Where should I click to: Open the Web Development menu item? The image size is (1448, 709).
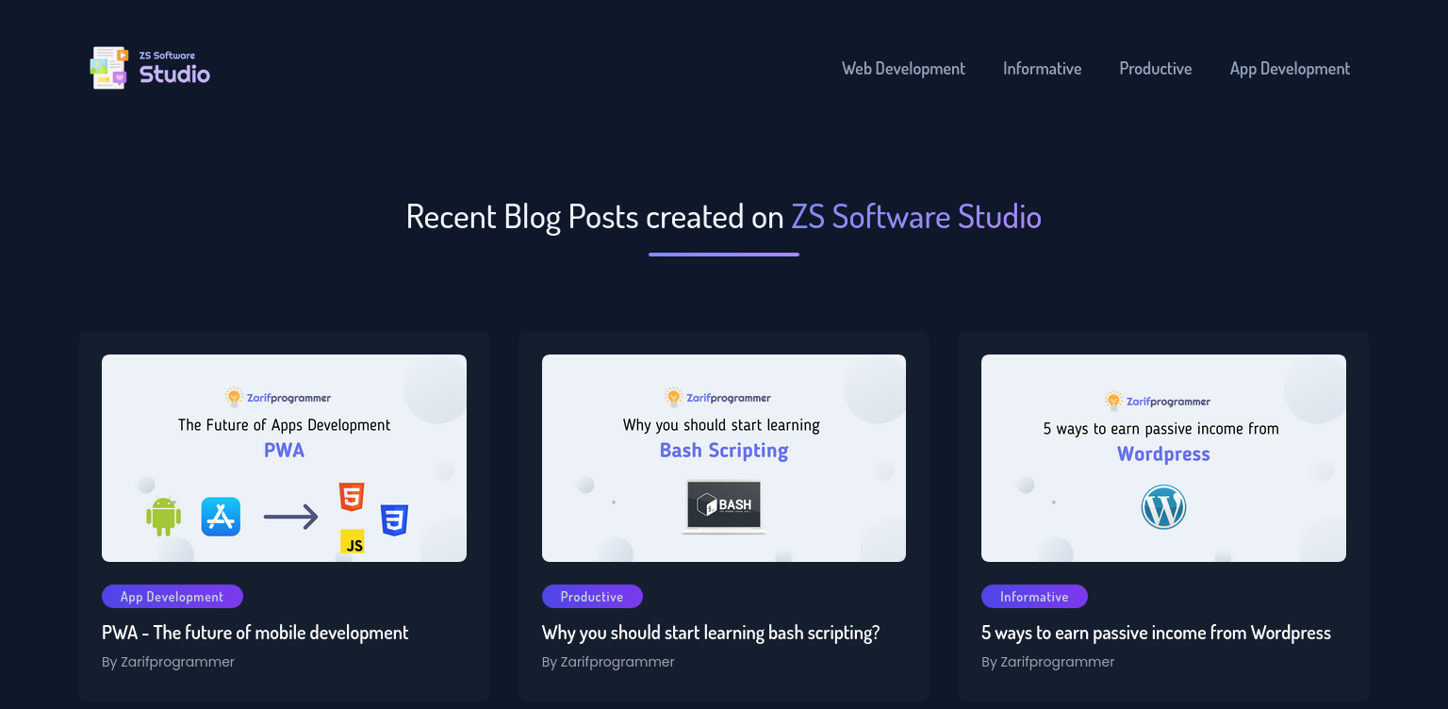click(x=903, y=68)
